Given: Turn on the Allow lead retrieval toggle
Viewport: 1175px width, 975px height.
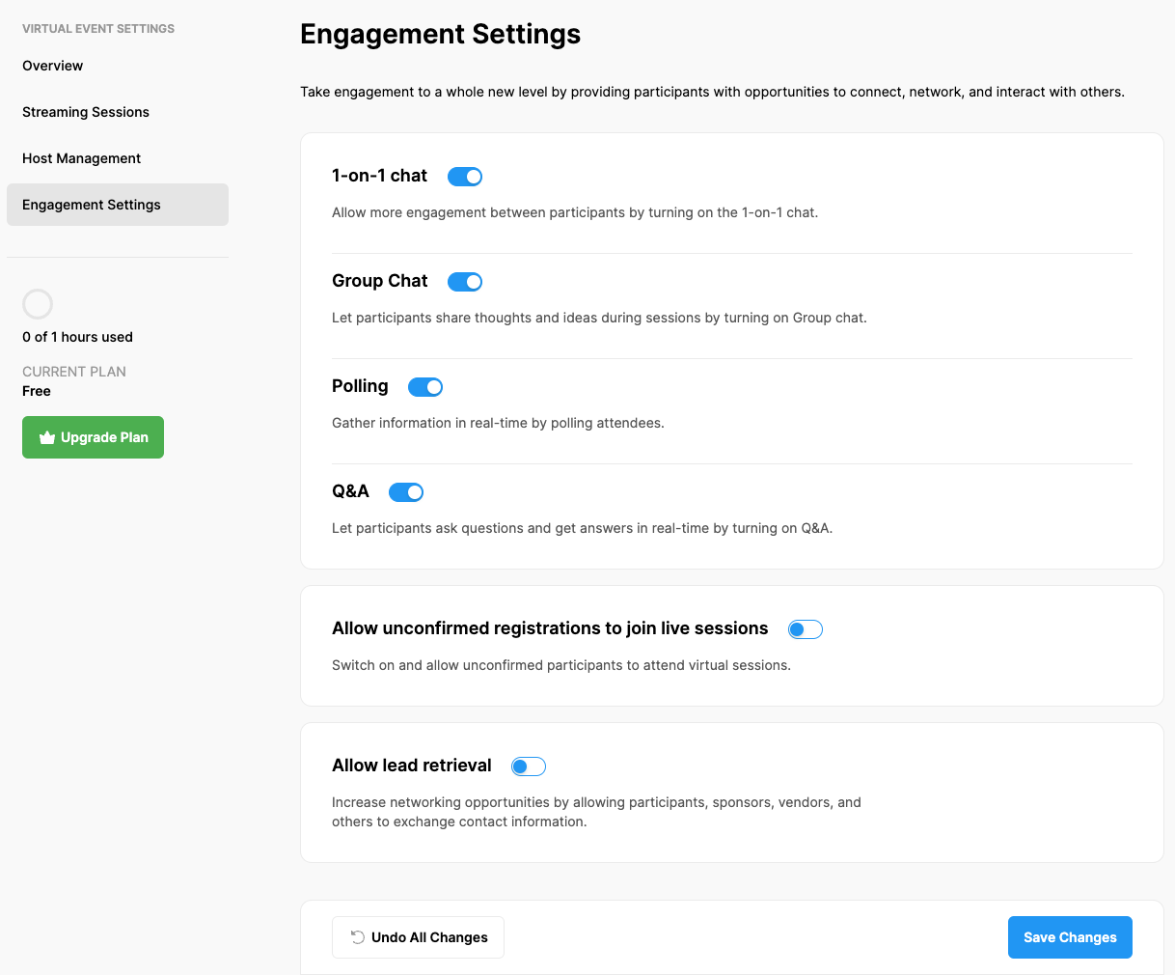Looking at the screenshot, I should [529, 766].
